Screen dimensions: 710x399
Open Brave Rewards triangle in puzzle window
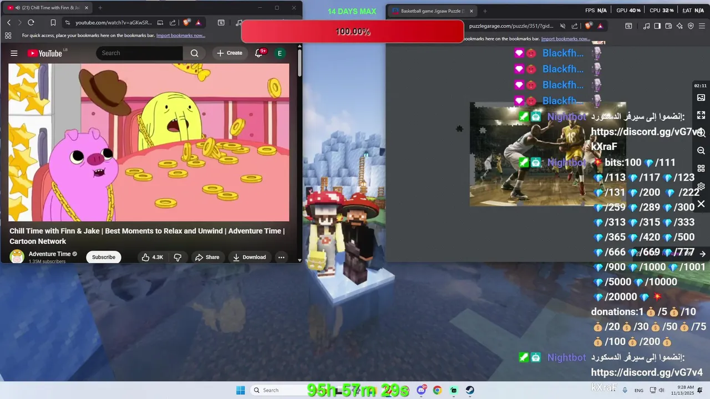[600, 25]
